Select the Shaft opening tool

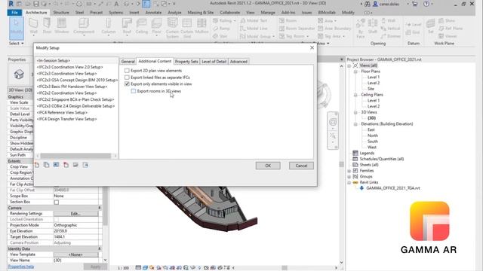pos(373,26)
